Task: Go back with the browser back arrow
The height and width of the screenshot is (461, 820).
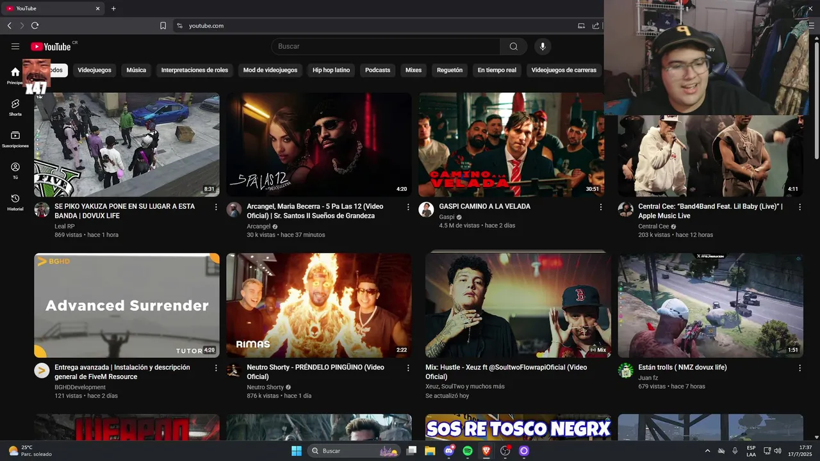Action: tap(9, 26)
